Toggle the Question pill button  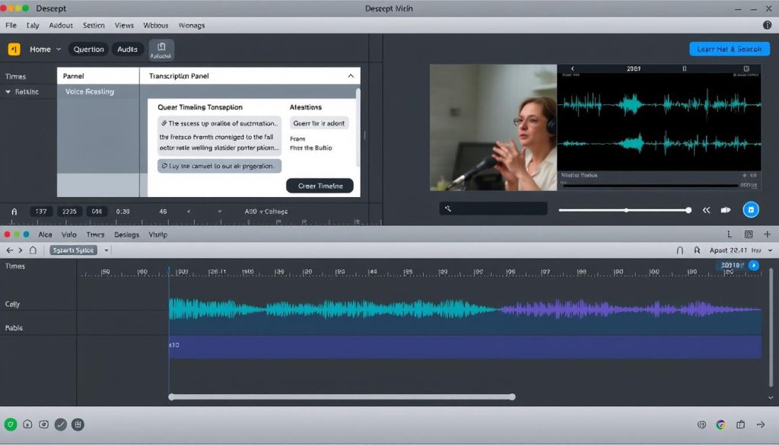pos(88,49)
